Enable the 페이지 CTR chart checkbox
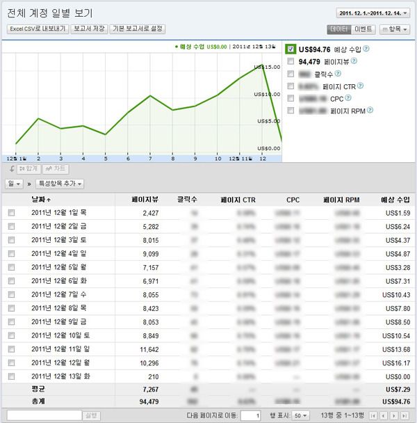This screenshot has height=423, width=417. [291, 86]
